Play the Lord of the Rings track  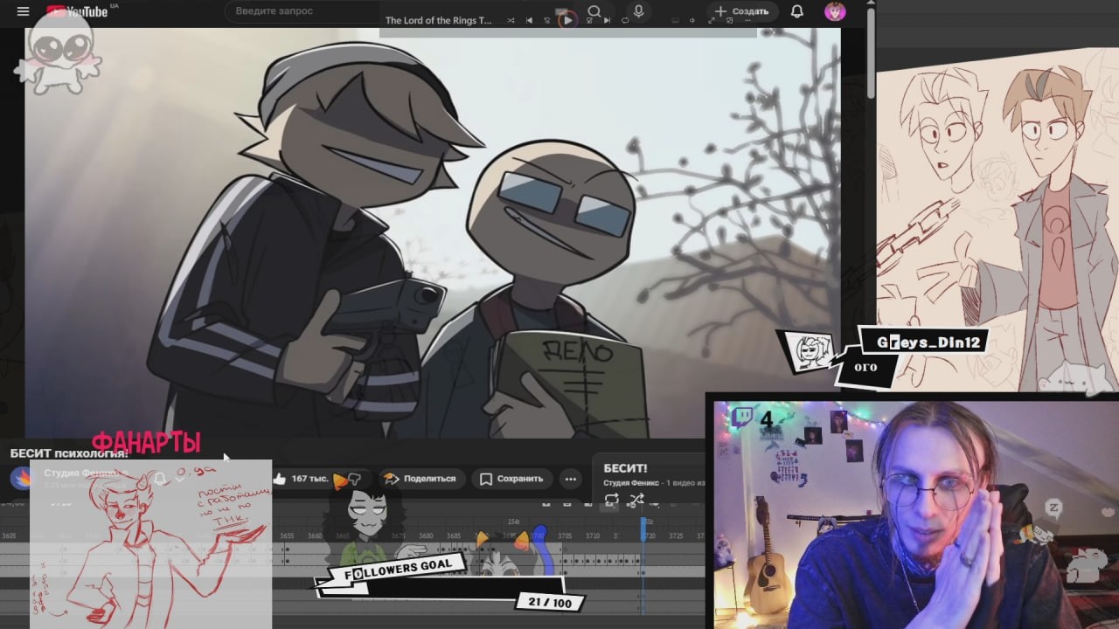[567, 21]
